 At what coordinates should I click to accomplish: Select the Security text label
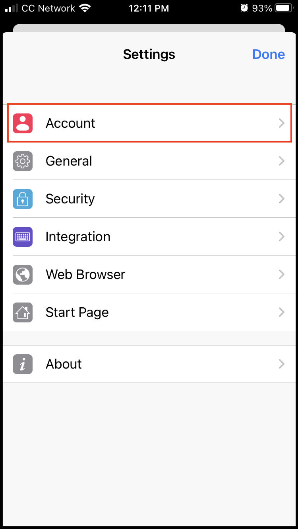(x=70, y=199)
